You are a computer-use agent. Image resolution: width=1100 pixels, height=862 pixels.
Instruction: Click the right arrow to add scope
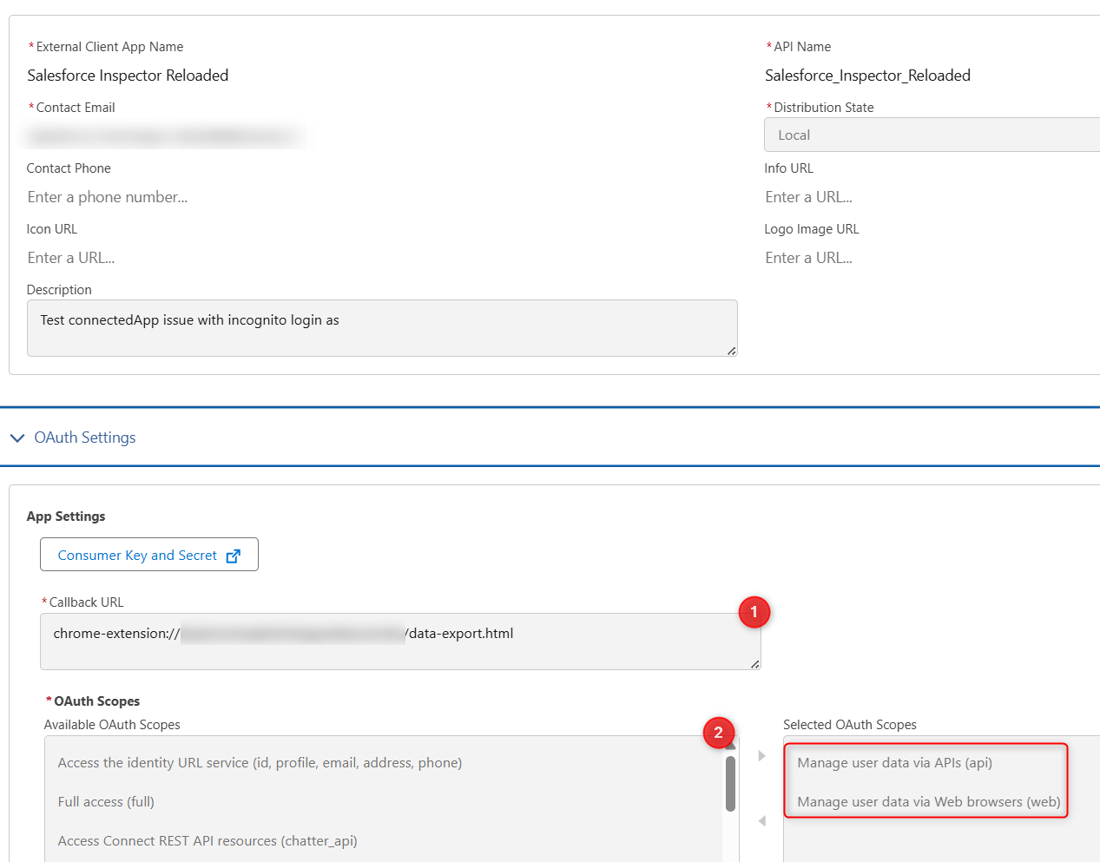[761, 756]
